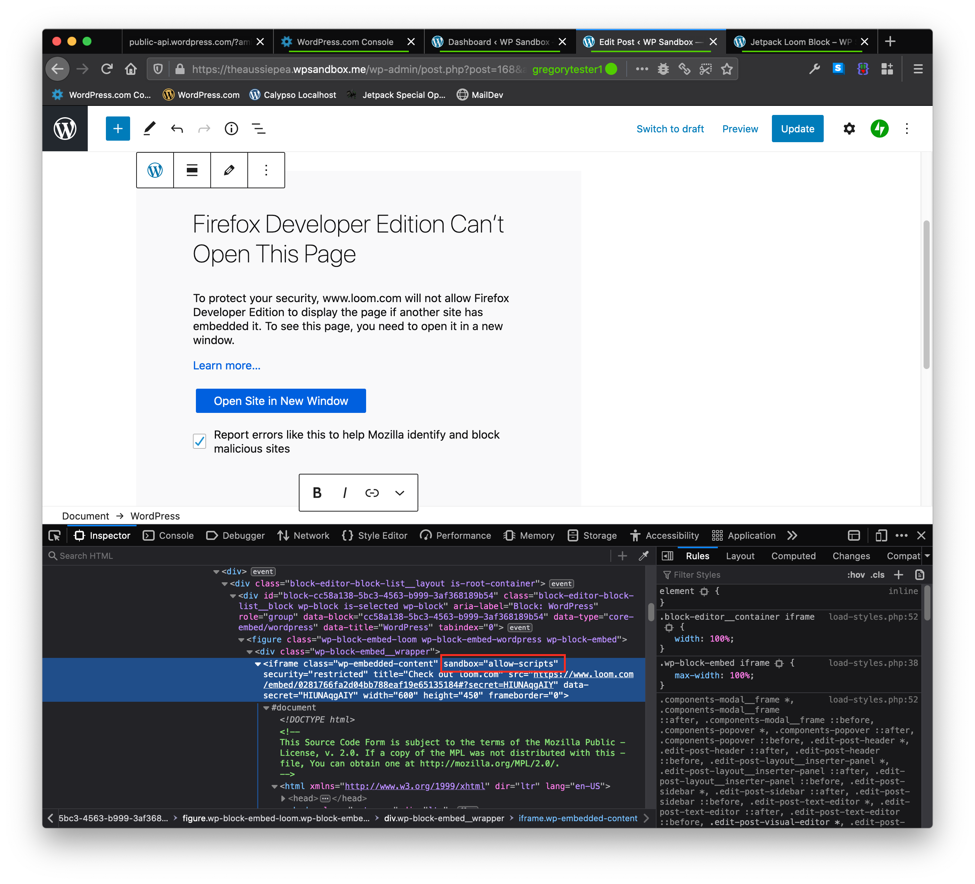Open the Jetpack lightning bolt panel
The width and height of the screenshot is (975, 884).
(879, 129)
